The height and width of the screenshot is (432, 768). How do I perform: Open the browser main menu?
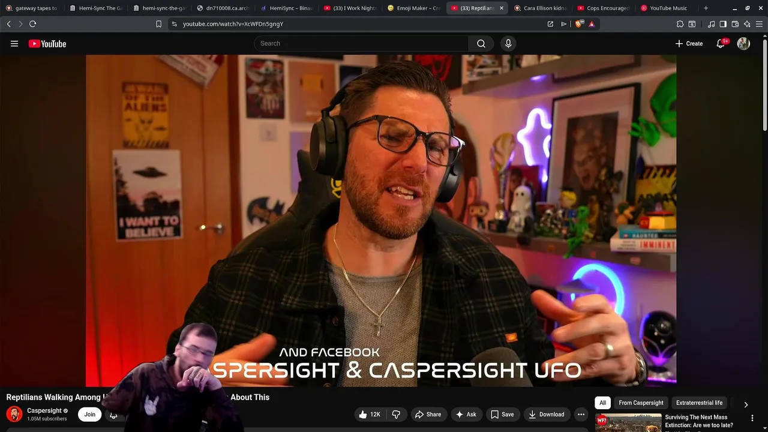click(x=759, y=24)
